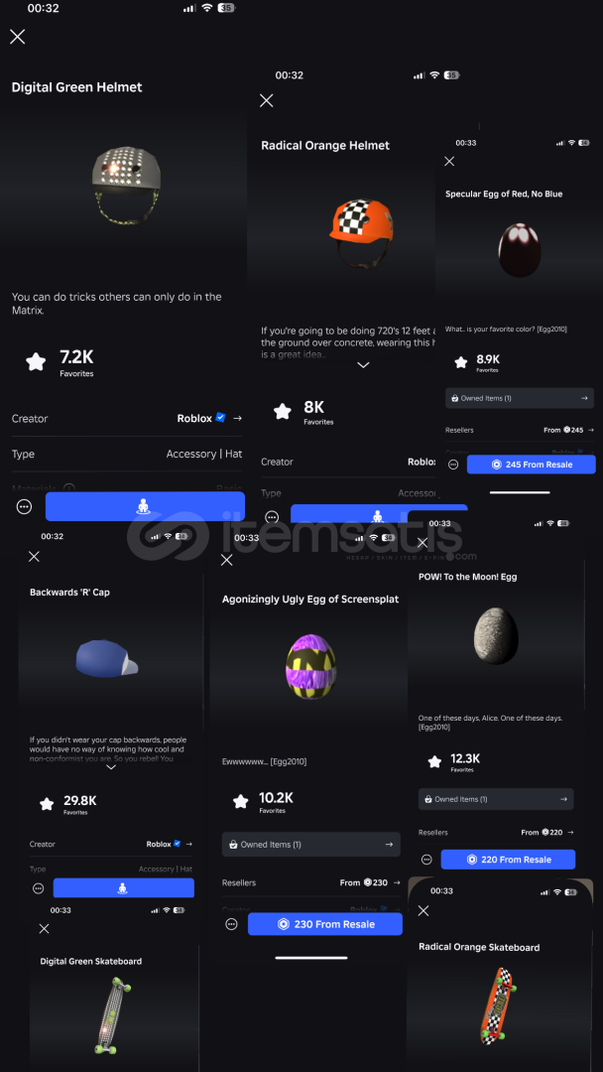Favorite the POW! To the Moon! Egg star

pos(434,761)
